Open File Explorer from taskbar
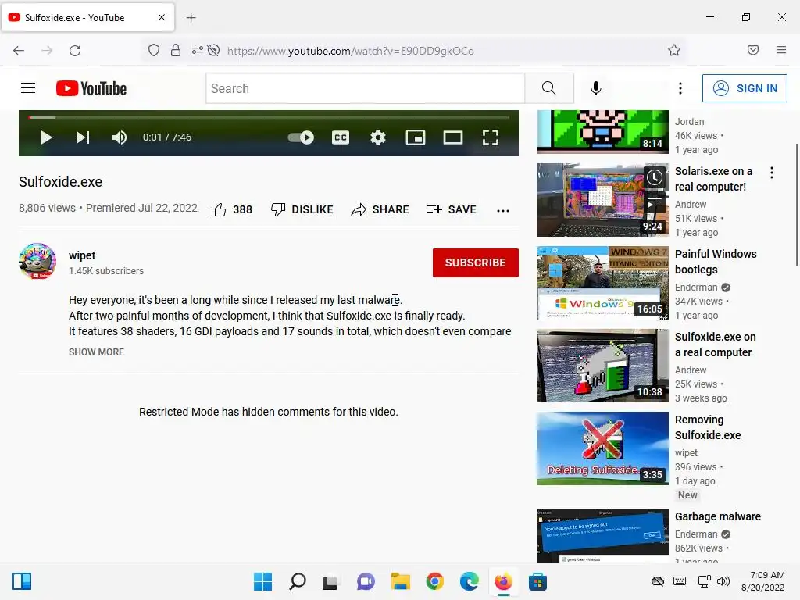Viewport: 800px width, 600px height. [x=401, y=581]
